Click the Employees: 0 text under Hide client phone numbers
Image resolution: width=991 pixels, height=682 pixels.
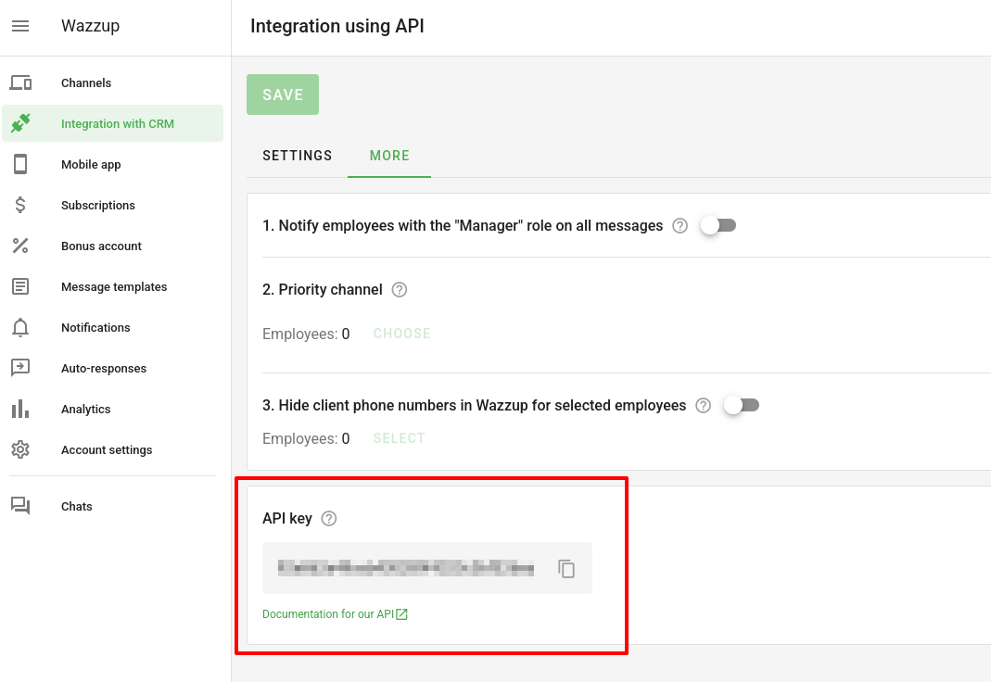click(306, 438)
